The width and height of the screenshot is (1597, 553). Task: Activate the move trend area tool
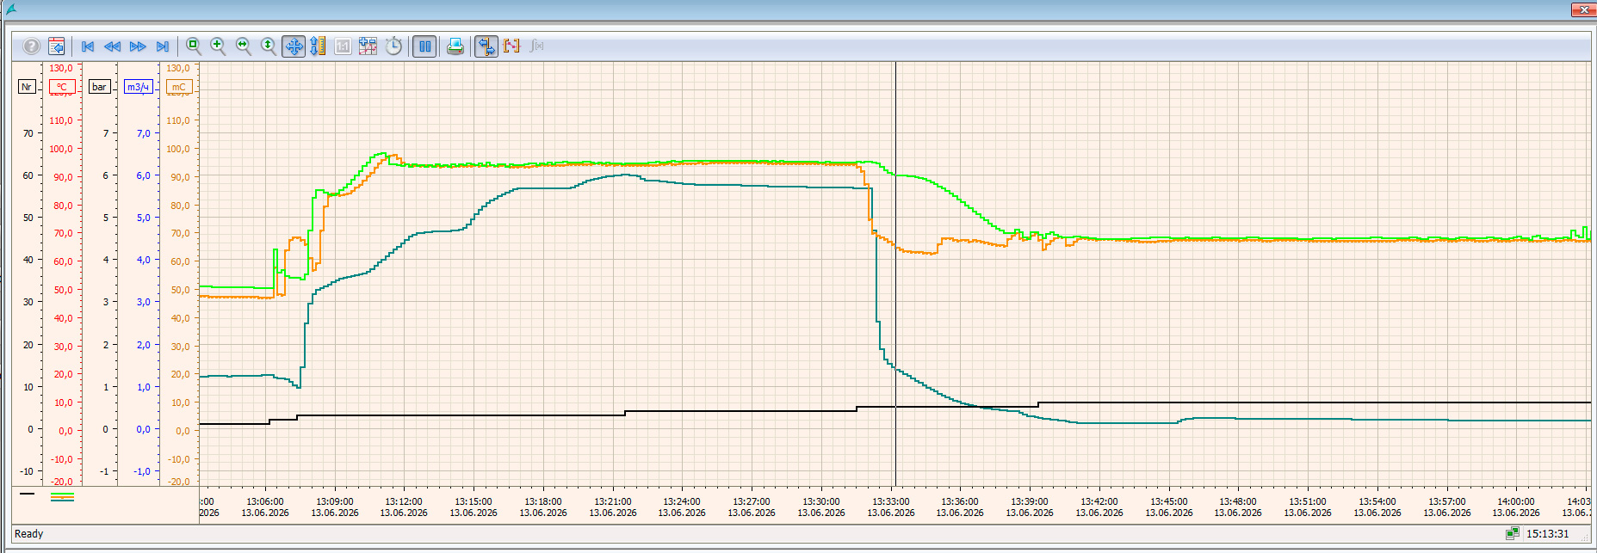(x=294, y=46)
